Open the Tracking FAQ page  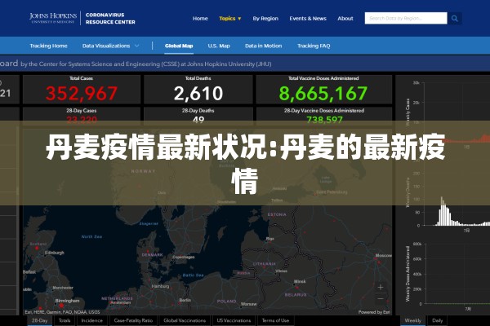coord(314,46)
